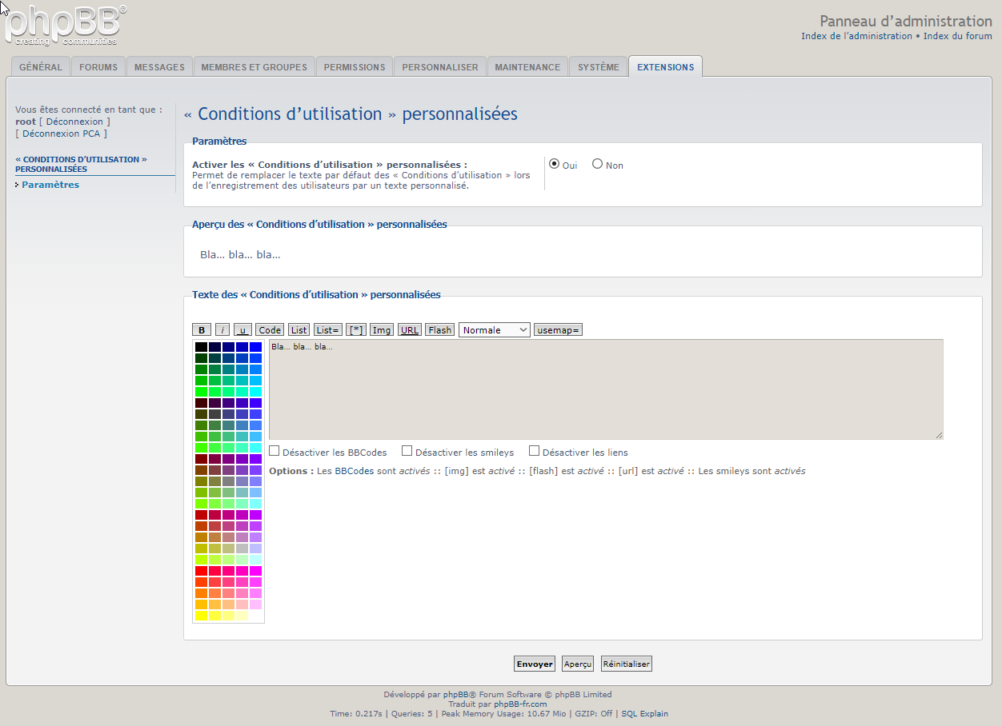
Task: Follow the Index du forum link
Action: pyautogui.click(x=957, y=36)
